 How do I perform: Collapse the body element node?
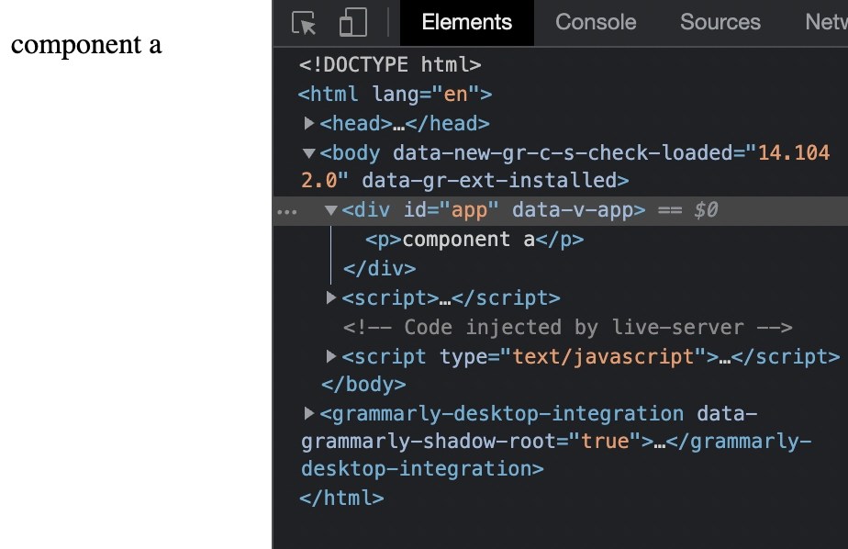(309, 153)
